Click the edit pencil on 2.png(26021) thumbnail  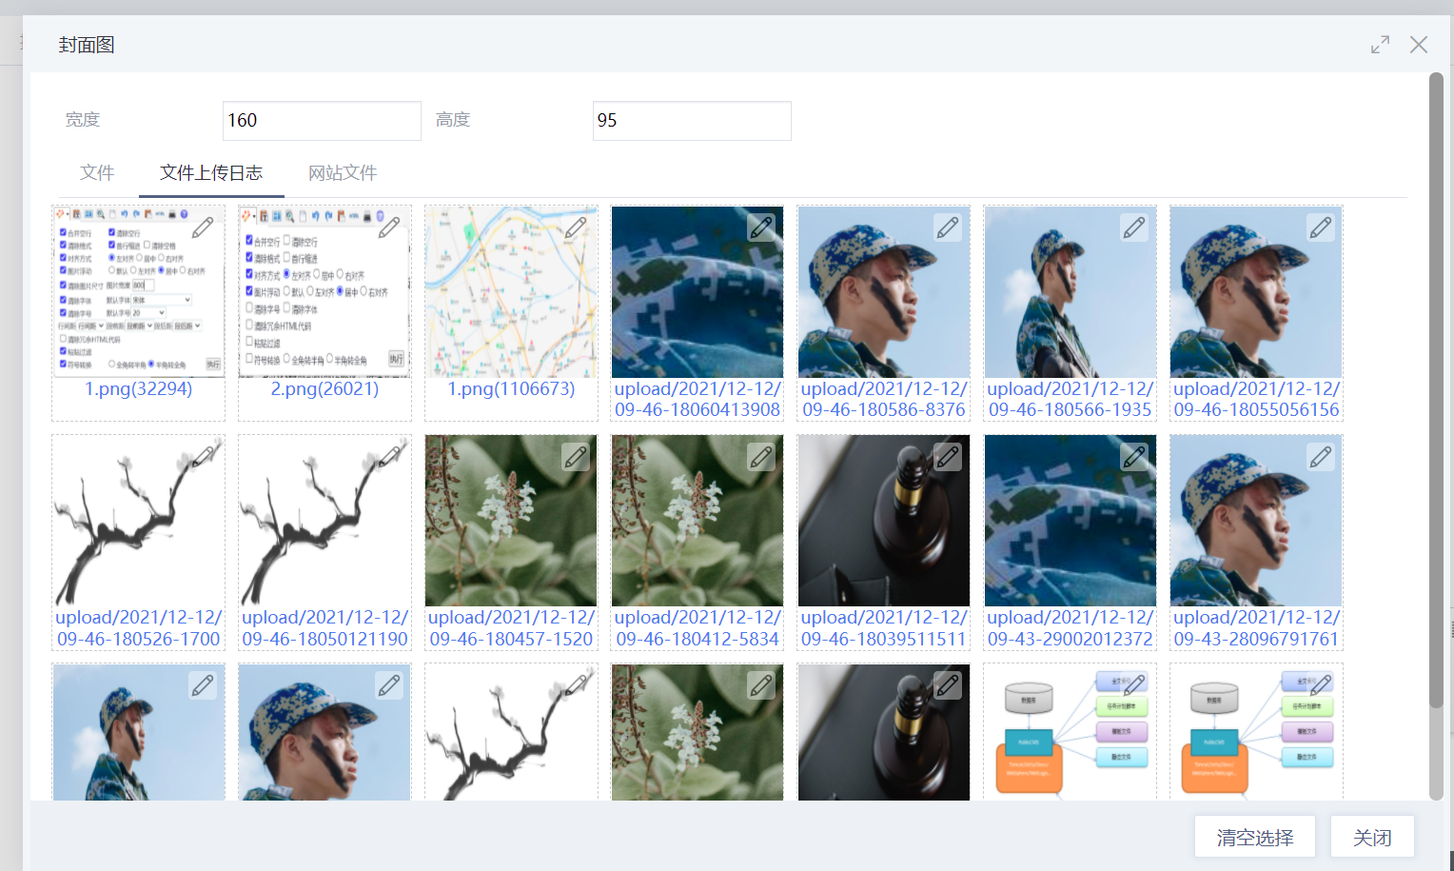(x=389, y=228)
